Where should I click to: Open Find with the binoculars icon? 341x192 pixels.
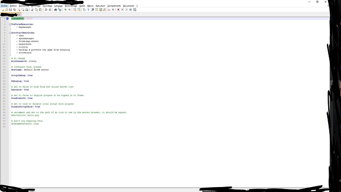coord(55,9)
